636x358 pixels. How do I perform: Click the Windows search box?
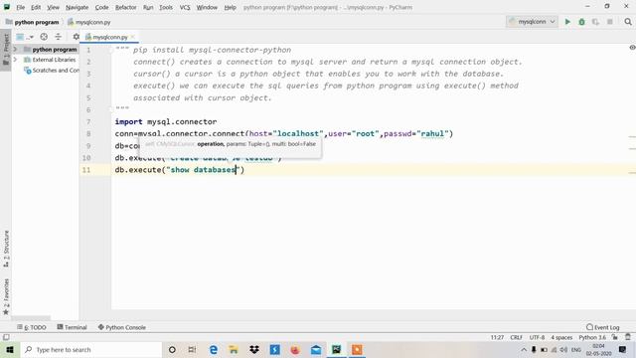click(x=90, y=349)
